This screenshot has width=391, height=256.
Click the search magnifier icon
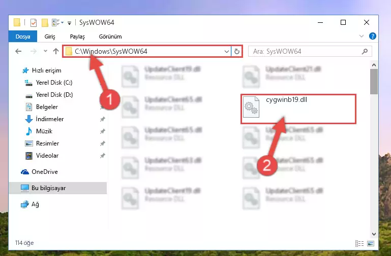pos(365,51)
